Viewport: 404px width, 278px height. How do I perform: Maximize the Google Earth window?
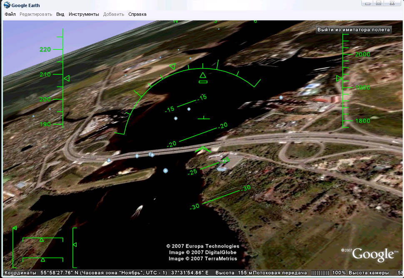pyautogui.click(x=379, y=3)
